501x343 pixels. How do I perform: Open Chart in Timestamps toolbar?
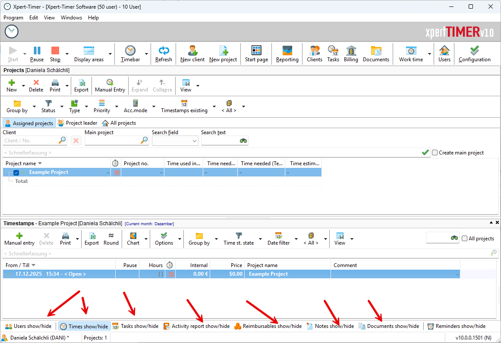(x=133, y=236)
